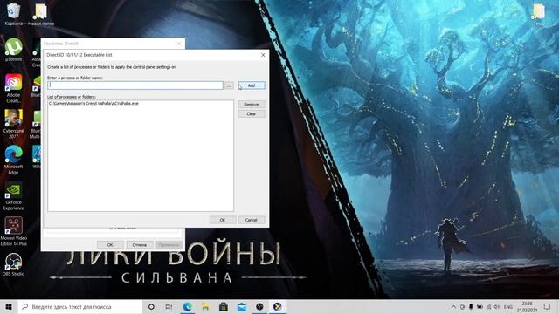Image resolution: width=559 pixels, height=314 pixels.
Task: Open the Windows Start menu
Action: point(9,306)
